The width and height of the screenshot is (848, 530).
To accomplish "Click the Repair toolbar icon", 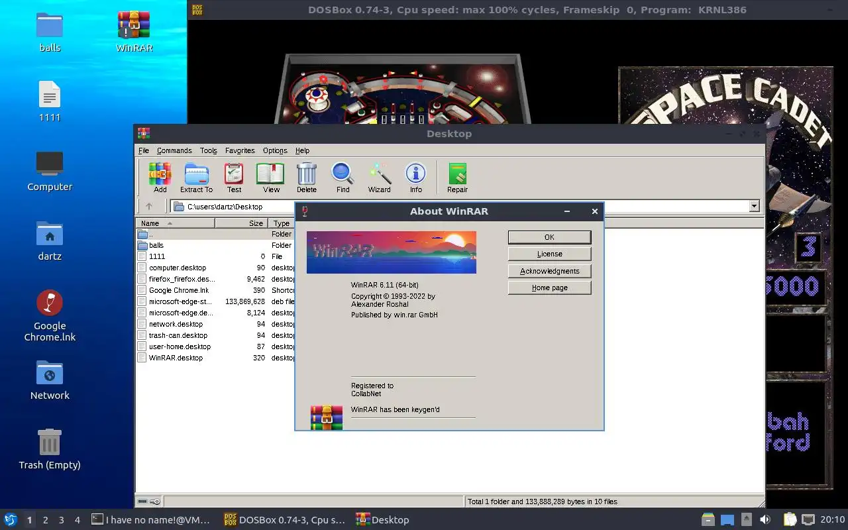I will click(x=457, y=178).
